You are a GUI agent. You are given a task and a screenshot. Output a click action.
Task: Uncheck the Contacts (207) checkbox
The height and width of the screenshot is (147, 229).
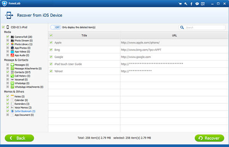click(x=8, y=72)
